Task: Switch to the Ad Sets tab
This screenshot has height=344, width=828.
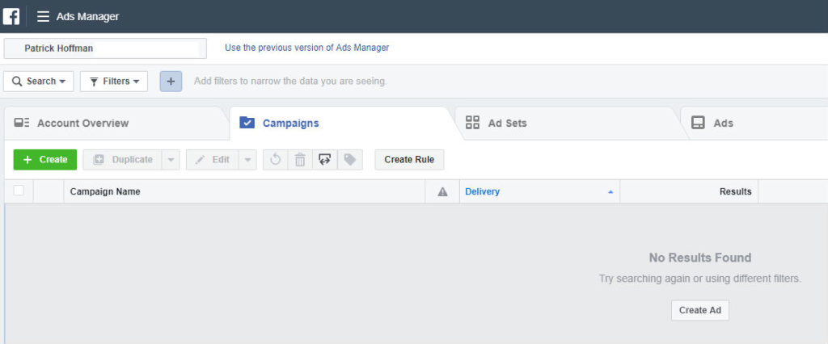Action: click(568, 124)
